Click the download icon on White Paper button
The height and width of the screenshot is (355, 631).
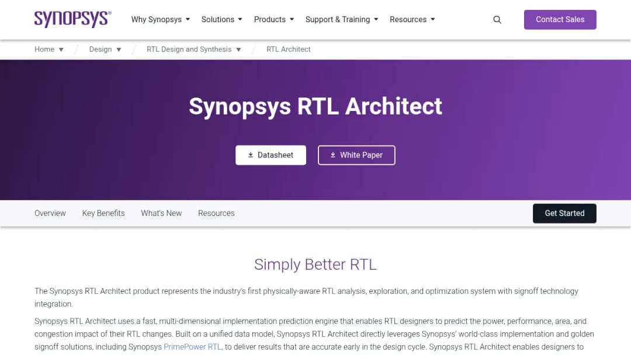[333, 155]
